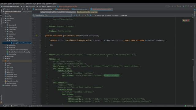Click the search filter funnel icon
This screenshot has height=110, width=196.
tap(91, 15)
